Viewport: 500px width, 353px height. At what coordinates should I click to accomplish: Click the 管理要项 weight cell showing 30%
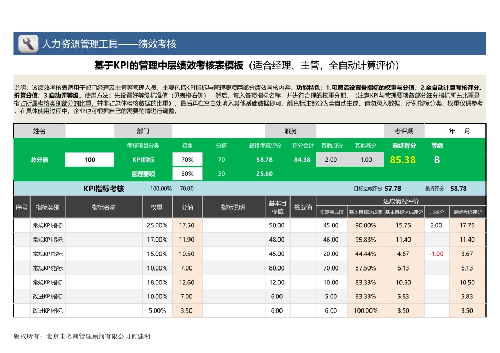coord(187,173)
